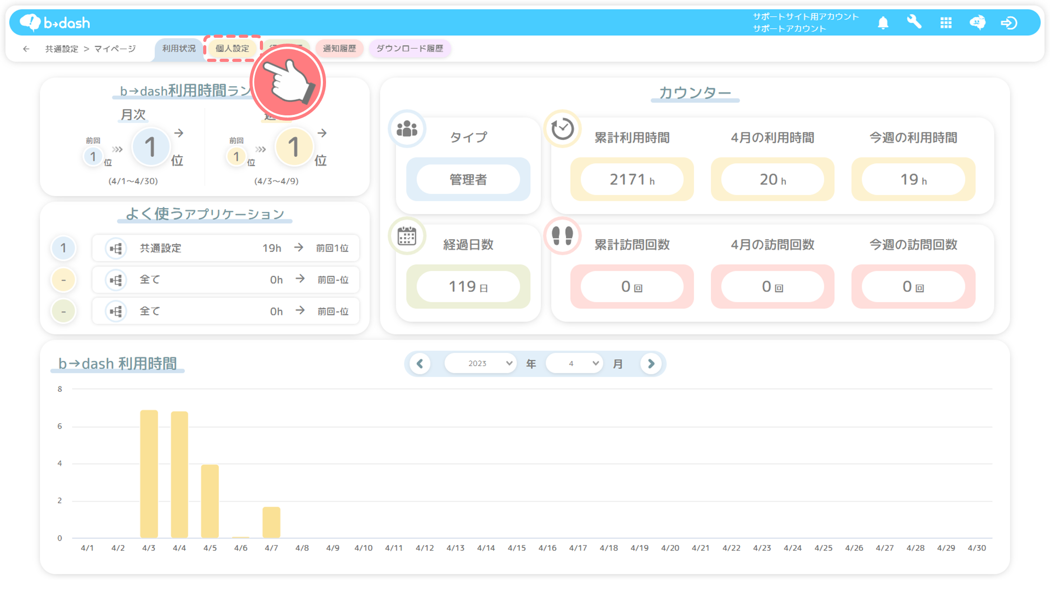Click the サポートアカウント account name
This screenshot has height=590, width=1050.
790,29
